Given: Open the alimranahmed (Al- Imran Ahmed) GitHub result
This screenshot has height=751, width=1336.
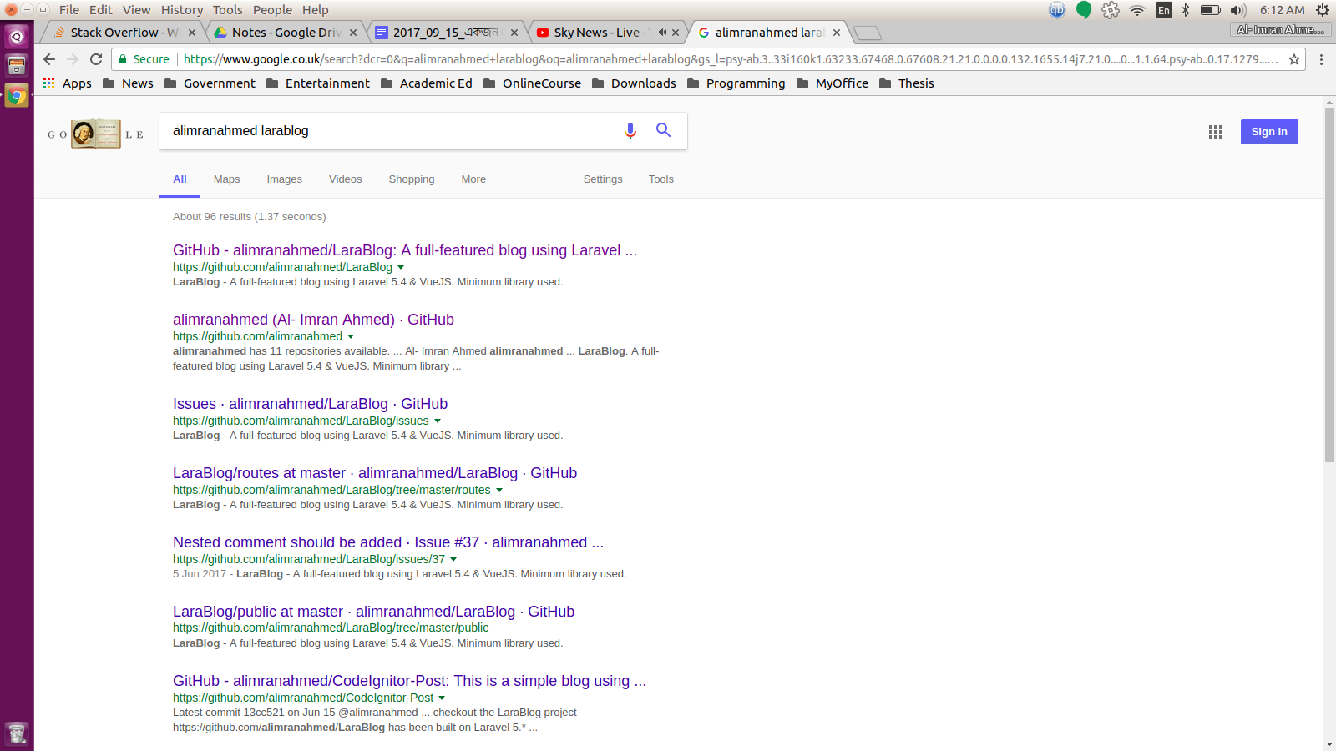Looking at the screenshot, I should (313, 320).
